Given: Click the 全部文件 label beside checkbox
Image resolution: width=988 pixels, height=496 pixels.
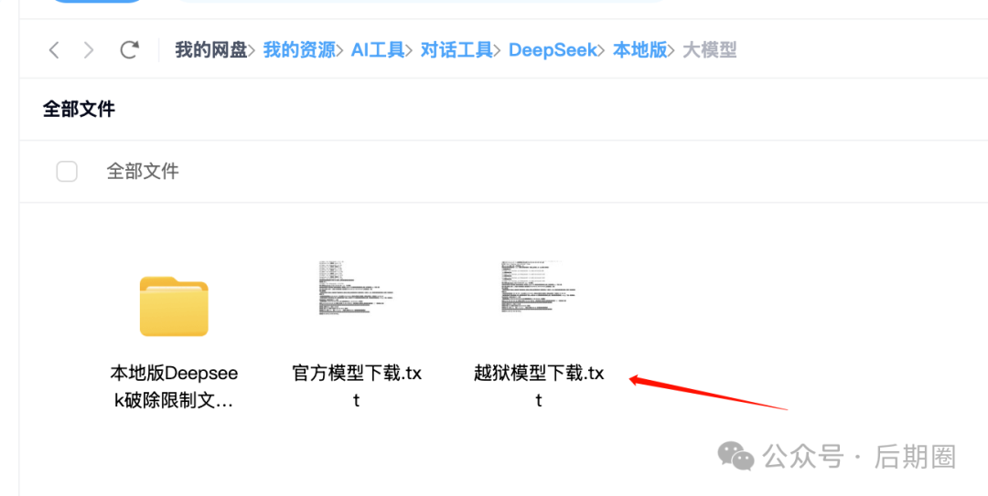Looking at the screenshot, I should coord(143,171).
